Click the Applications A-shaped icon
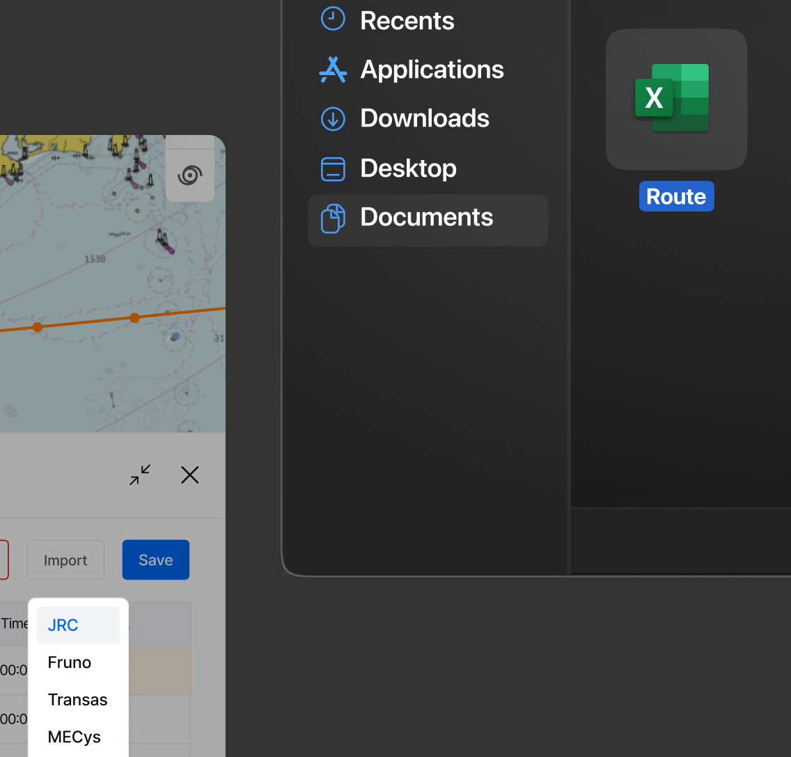 pyautogui.click(x=333, y=70)
